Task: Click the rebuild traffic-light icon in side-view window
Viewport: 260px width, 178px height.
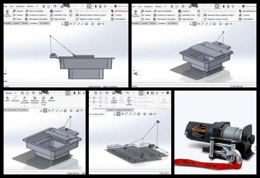Action: coord(96,6)
